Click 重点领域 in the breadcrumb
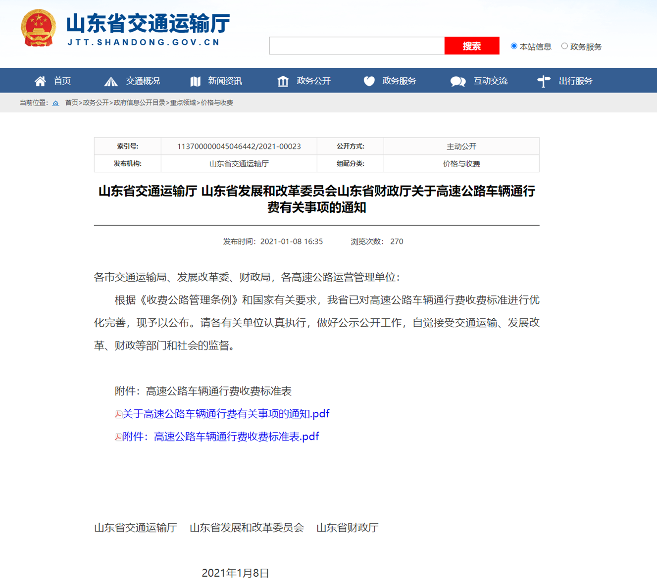 pos(183,103)
